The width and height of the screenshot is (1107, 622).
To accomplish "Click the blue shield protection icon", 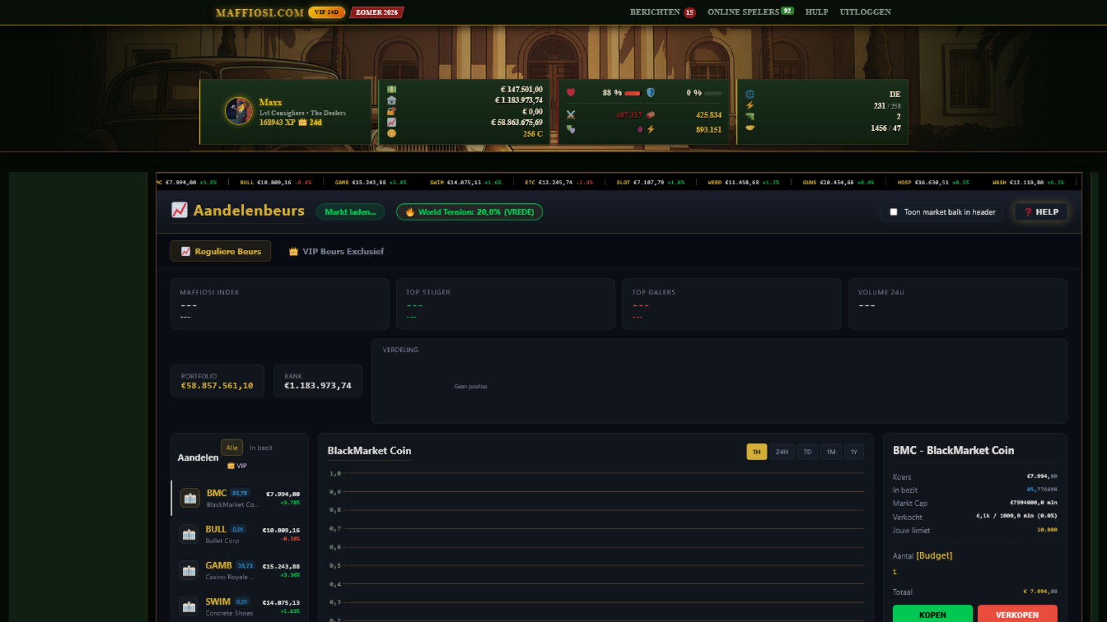I will pyautogui.click(x=650, y=93).
